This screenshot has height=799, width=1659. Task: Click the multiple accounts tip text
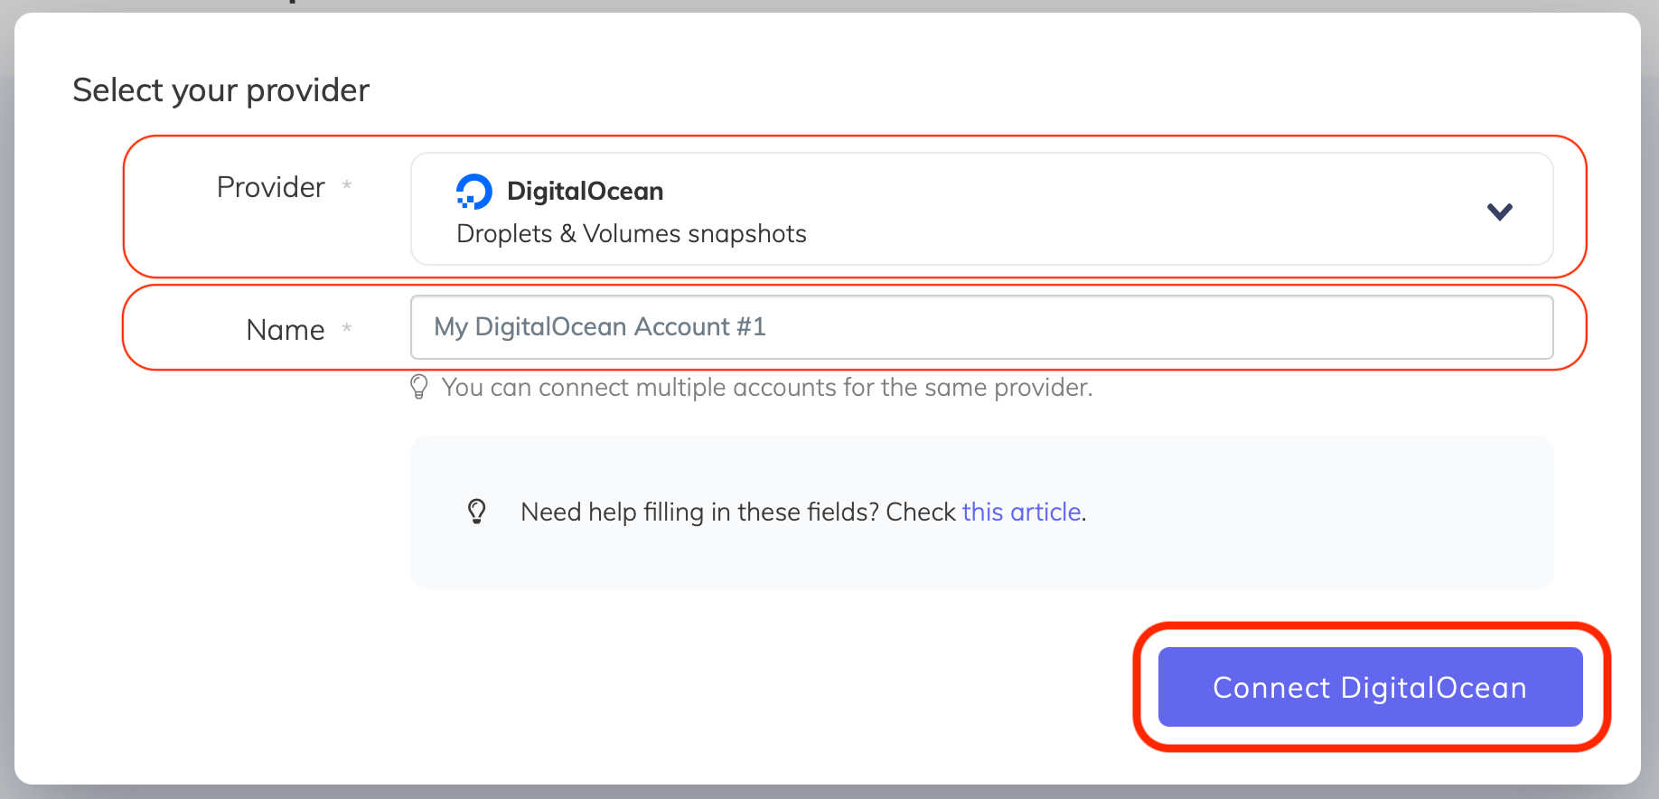pos(766,387)
